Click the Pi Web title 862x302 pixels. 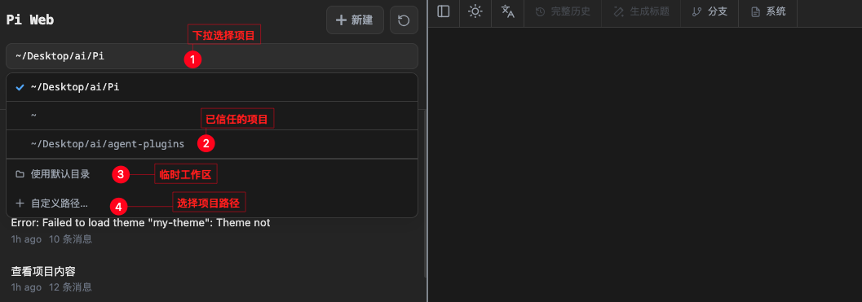pyautogui.click(x=29, y=20)
